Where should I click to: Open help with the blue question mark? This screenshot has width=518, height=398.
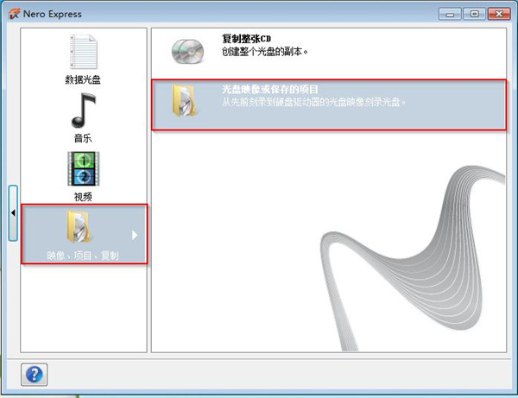(35, 374)
